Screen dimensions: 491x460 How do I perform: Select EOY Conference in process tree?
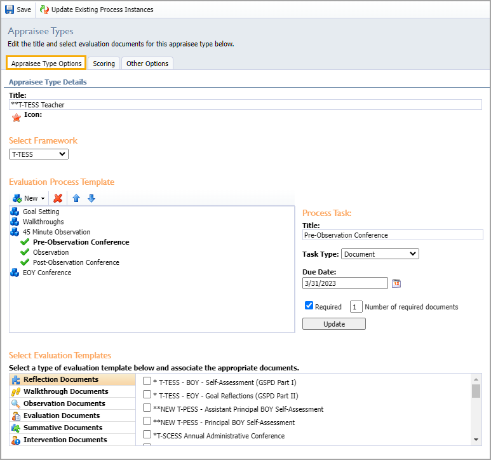tap(47, 273)
